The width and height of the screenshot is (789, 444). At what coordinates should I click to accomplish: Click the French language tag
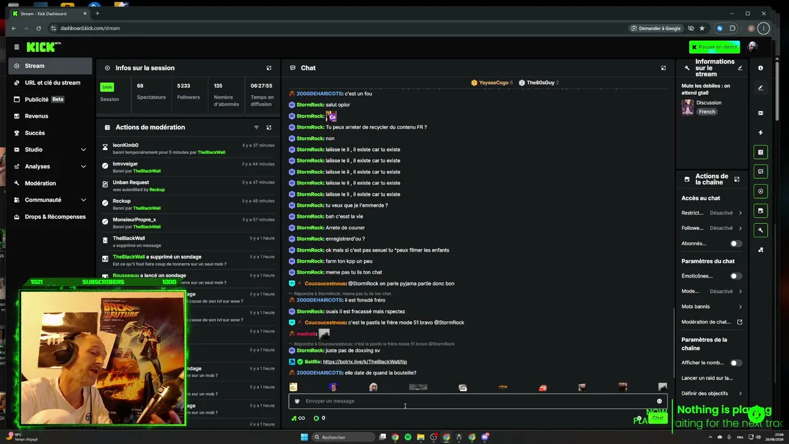tap(707, 112)
